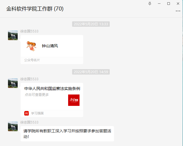Select the 请学院所有教职工 text message bubble
This screenshot has height=146, width=183.
[67, 134]
